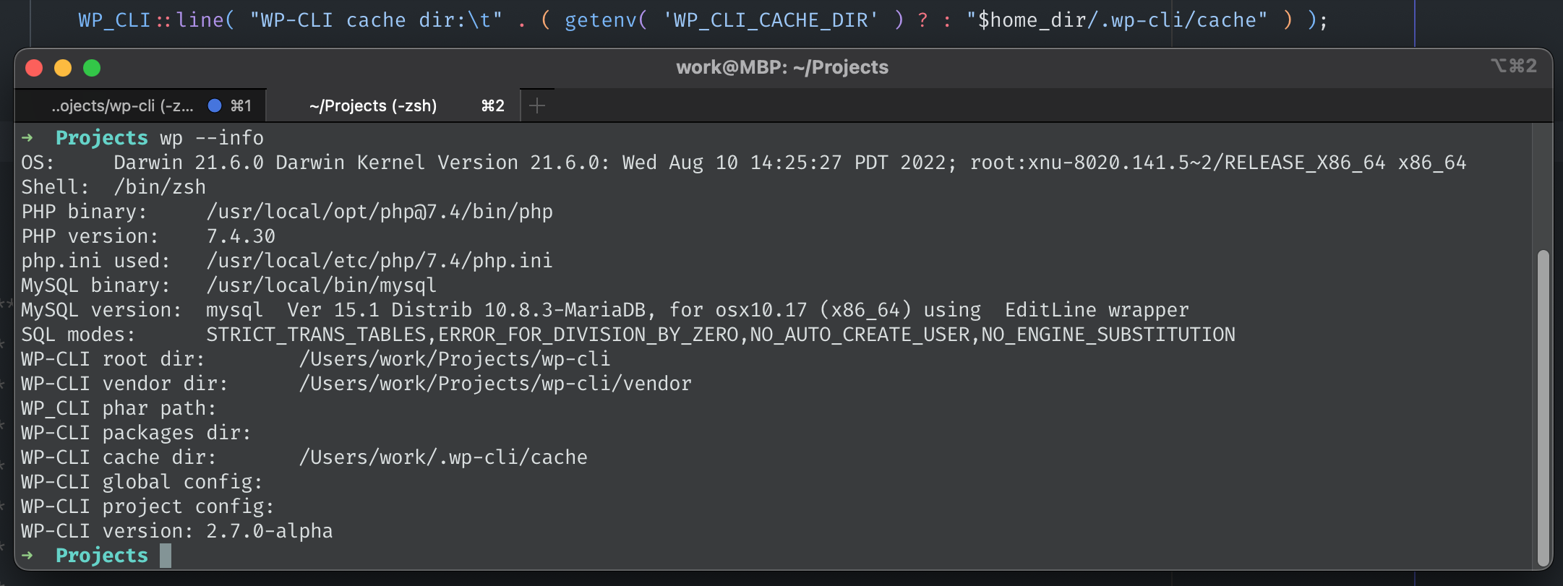Click the WP-CLI root dir path /Users/work/Projects/wp-cli
The width and height of the screenshot is (1563, 586).
point(455,358)
